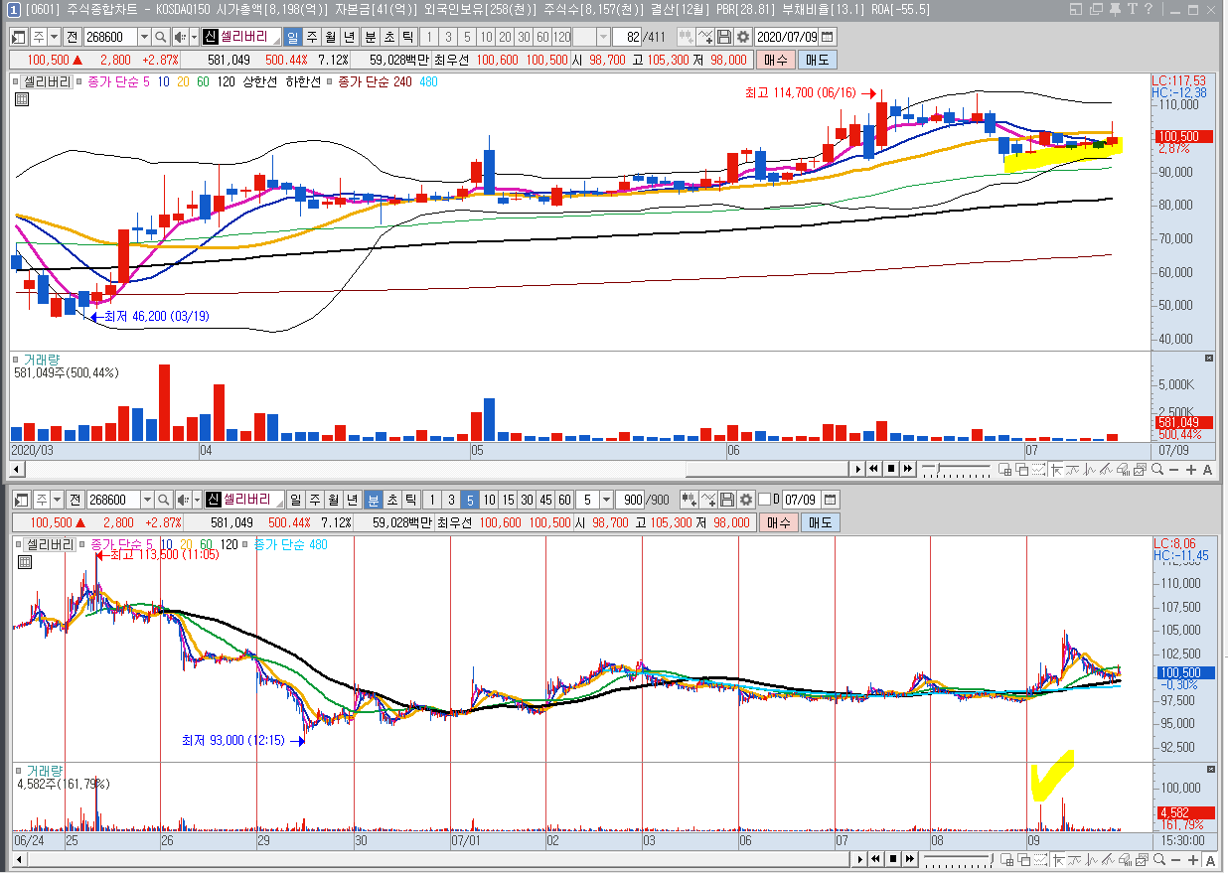This screenshot has height=873, width=1228.
Task: Open the 주 type dropdown arrow in top toolbar
Action: click(54, 37)
